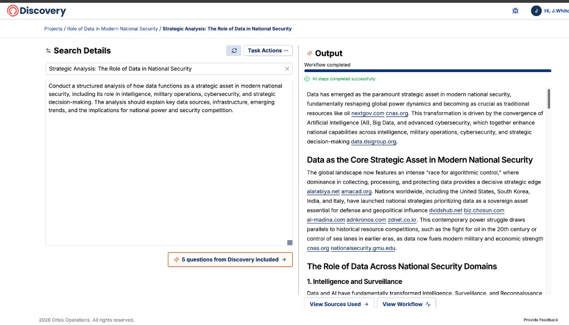Click the output panel scrollbar
This screenshot has height=325, width=569.
[x=550, y=100]
